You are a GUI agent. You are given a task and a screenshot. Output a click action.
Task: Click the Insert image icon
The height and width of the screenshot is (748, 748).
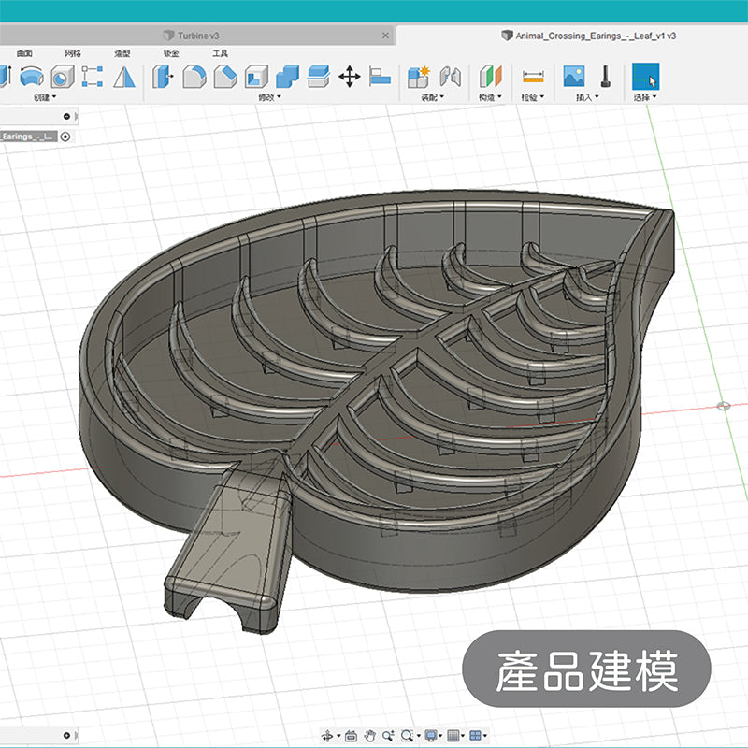click(574, 77)
